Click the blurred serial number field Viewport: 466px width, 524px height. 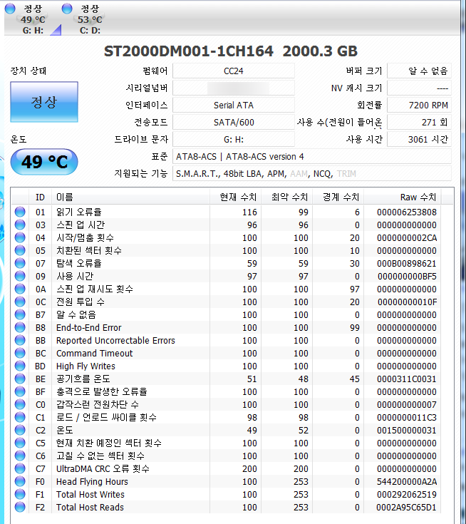(x=234, y=88)
